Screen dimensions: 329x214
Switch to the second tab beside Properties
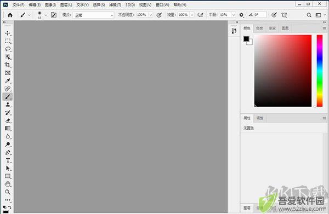click(260, 118)
